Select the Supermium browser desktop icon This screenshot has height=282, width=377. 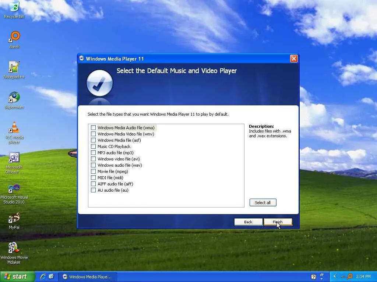14,100
